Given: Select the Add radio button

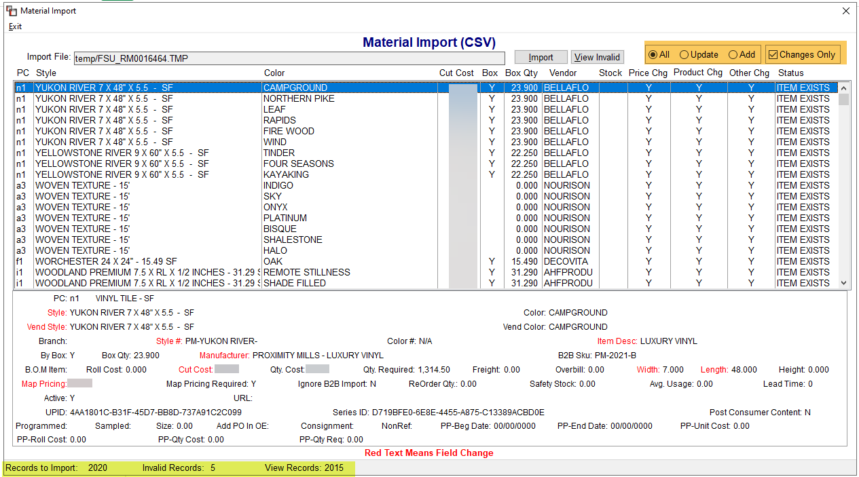Looking at the screenshot, I should (x=742, y=54).
